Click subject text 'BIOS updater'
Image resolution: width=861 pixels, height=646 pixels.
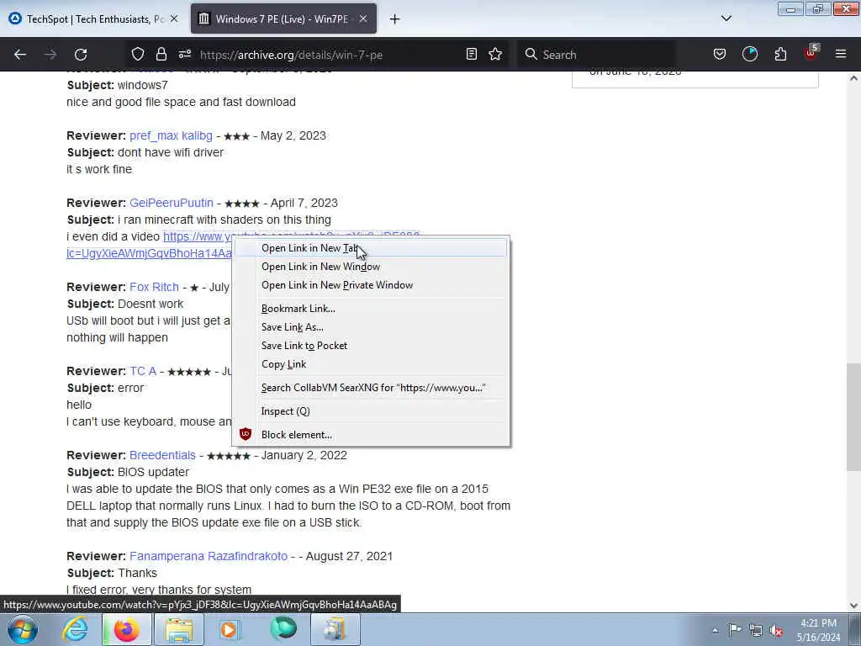[x=153, y=472]
